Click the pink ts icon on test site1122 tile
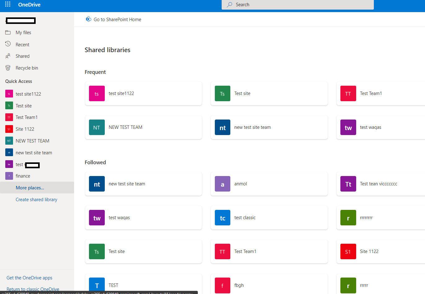This screenshot has width=425, height=294. coord(97,93)
